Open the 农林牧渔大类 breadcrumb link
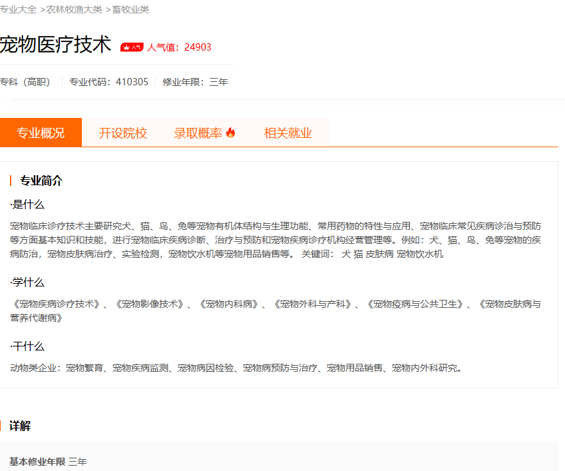Viewport: 565px width, 471px height. pos(75,9)
